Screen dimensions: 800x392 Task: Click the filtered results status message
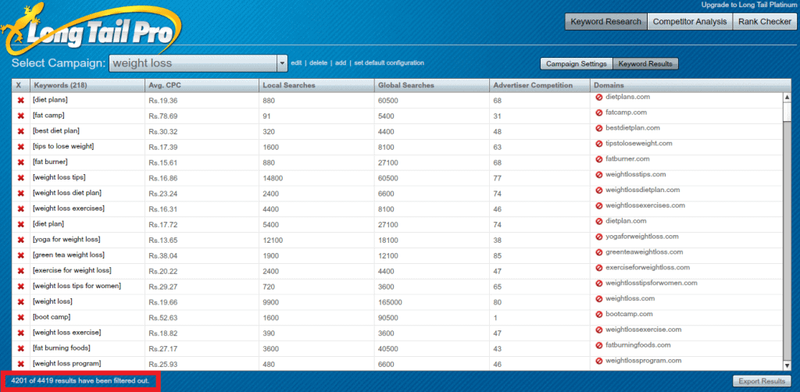pos(80,381)
